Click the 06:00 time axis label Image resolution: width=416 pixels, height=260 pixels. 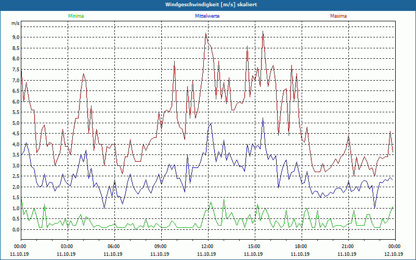coord(114,246)
